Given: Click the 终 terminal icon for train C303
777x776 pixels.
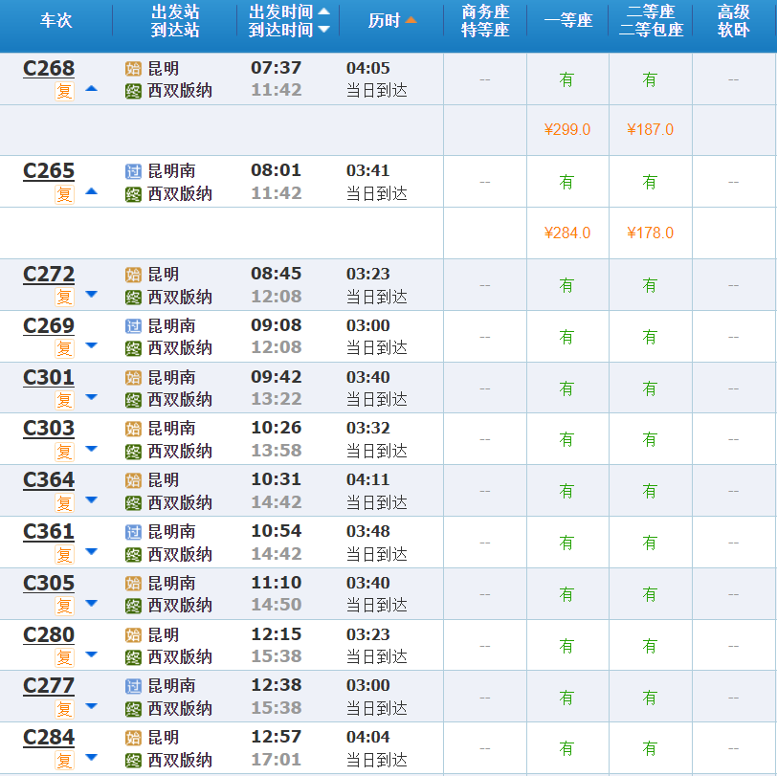Looking at the screenshot, I should tap(133, 451).
